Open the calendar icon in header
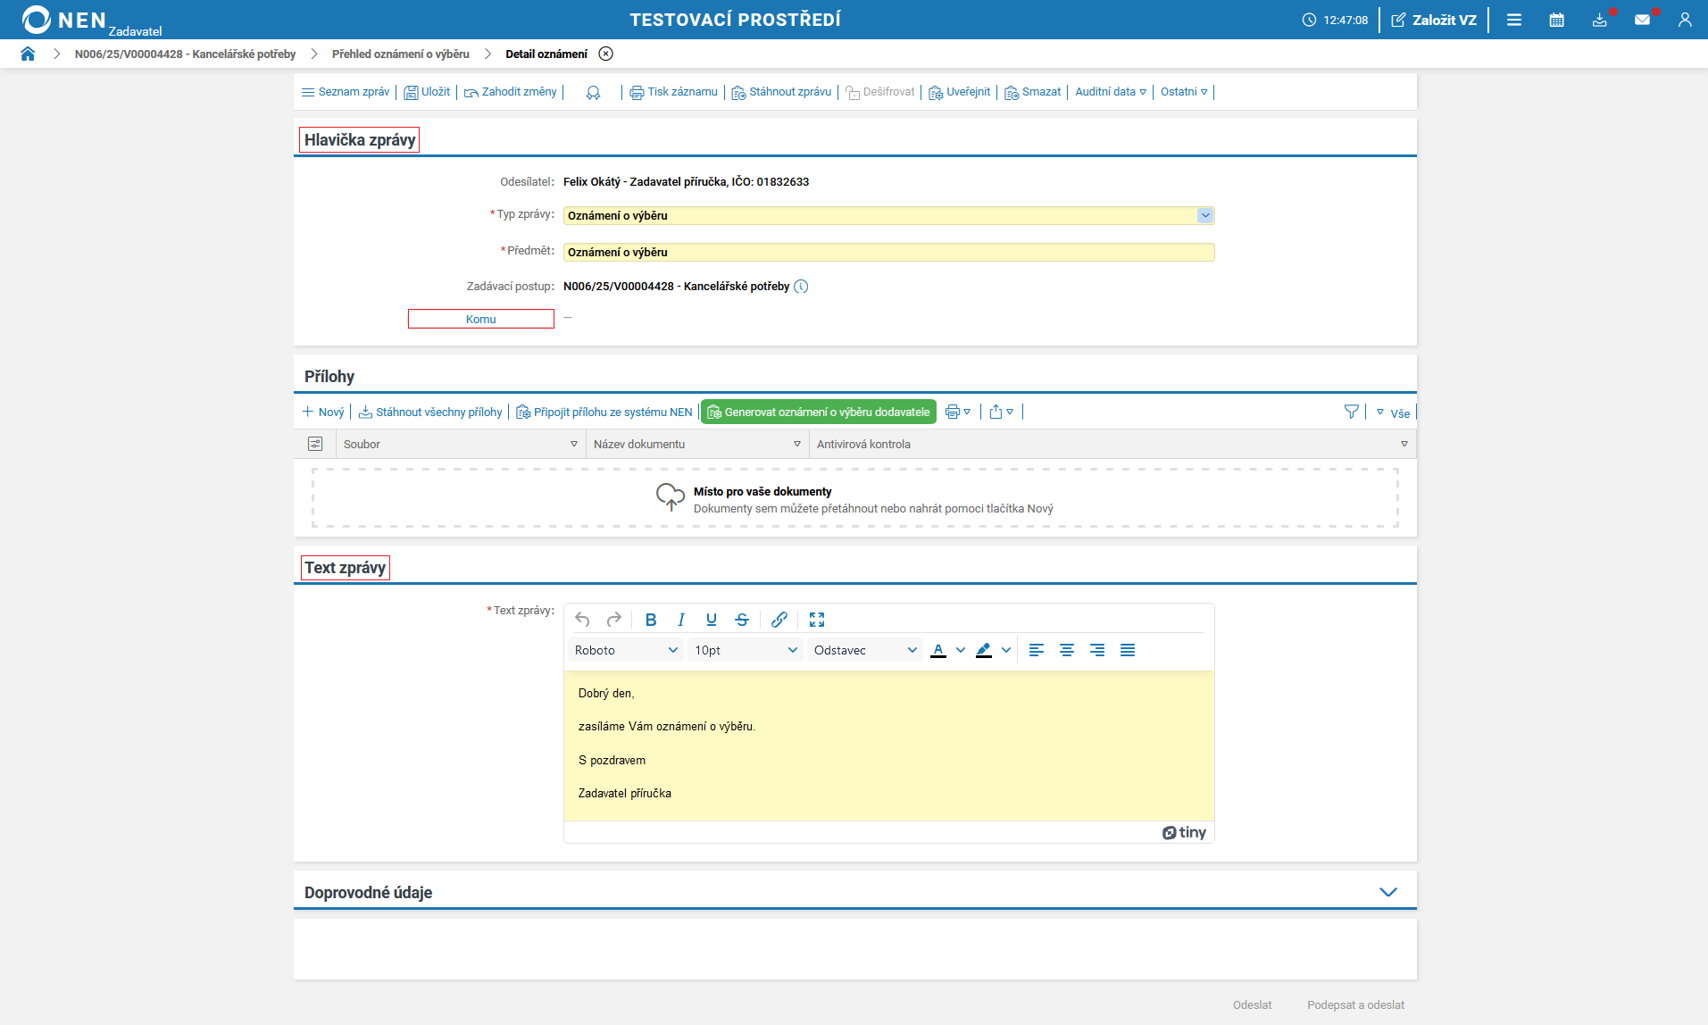Viewport: 1708px width, 1025px height. click(x=1556, y=20)
